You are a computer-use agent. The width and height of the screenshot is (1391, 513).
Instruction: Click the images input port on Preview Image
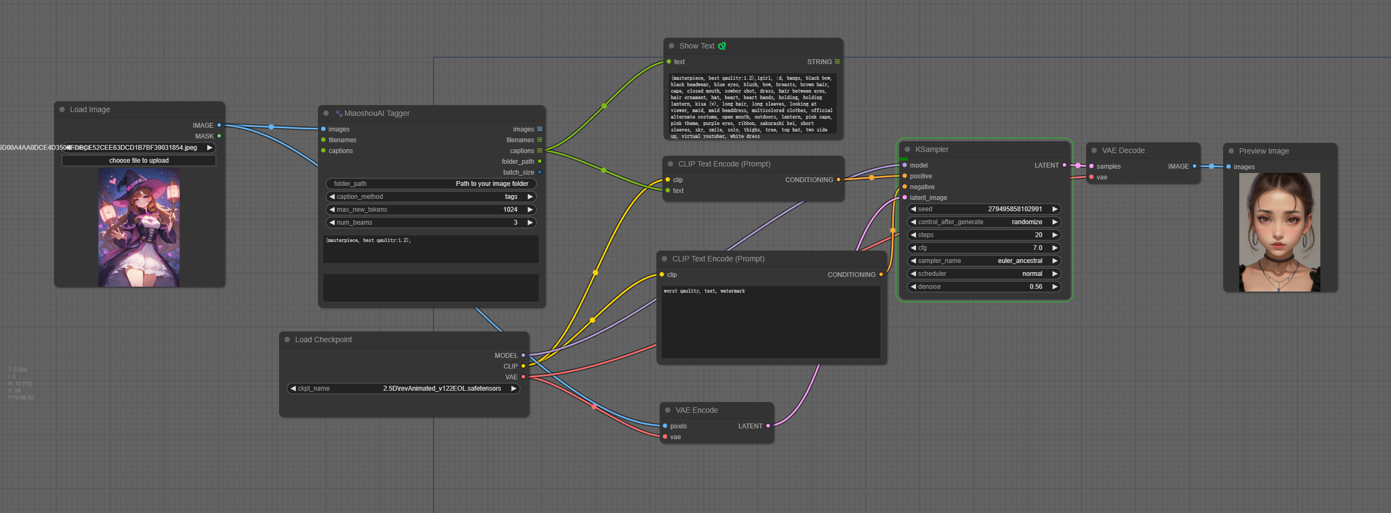(x=1229, y=167)
